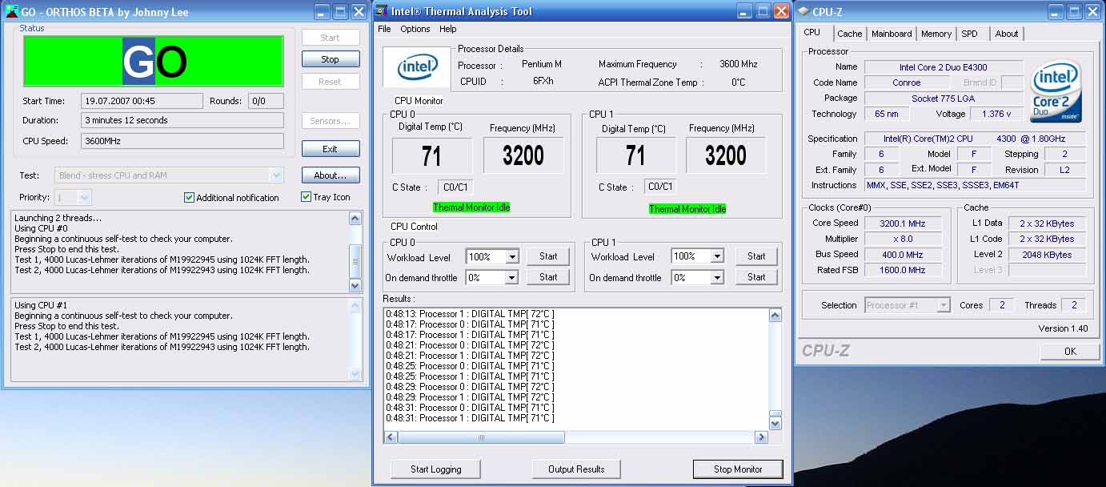Click the CPU #0 log scrollbar down arrow
The image size is (1106, 487).
[x=356, y=285]
